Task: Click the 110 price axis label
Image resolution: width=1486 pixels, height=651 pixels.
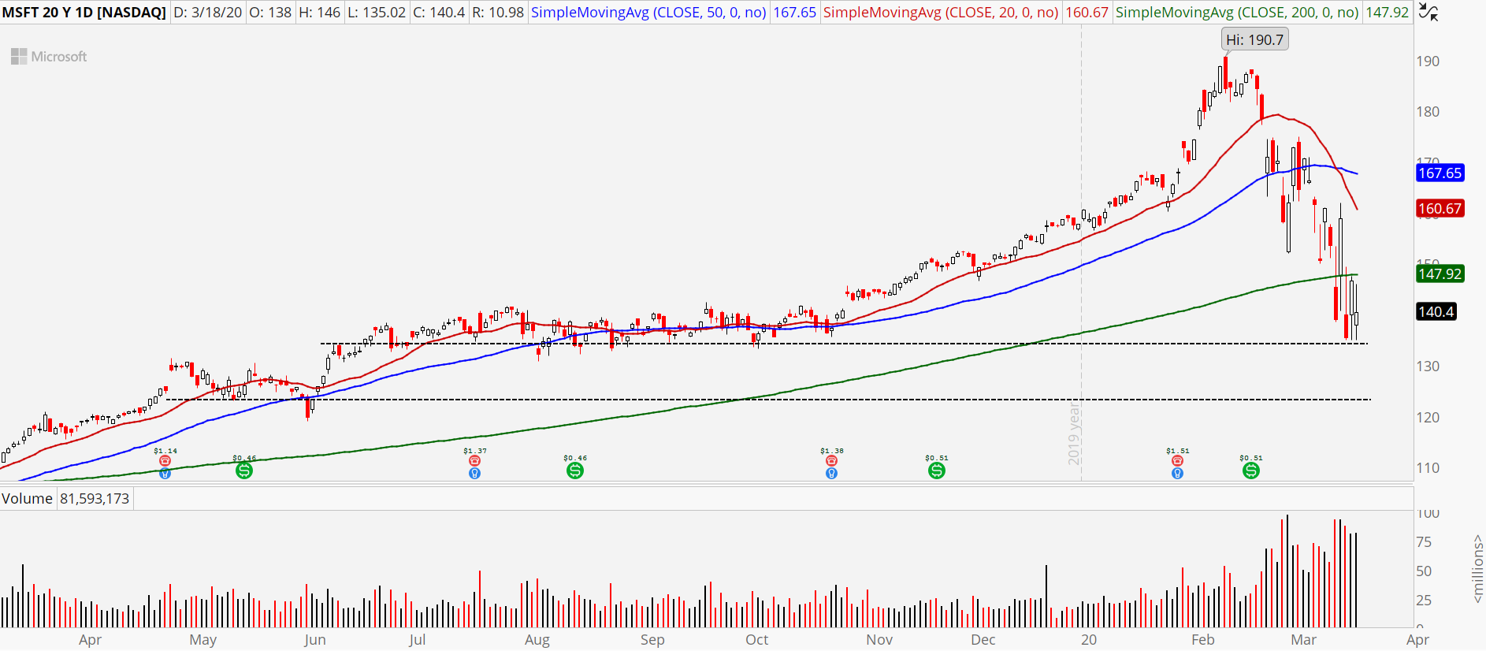Action: click(x=1428, y=467)
